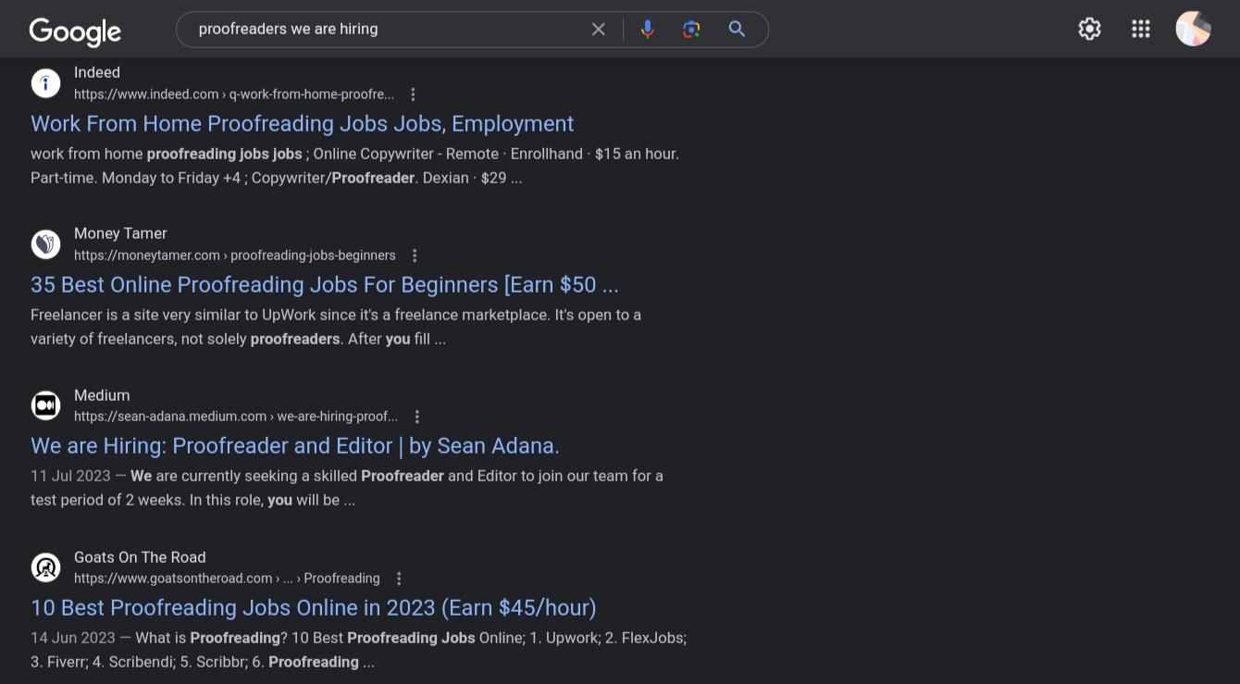The image size is (1240, 684).
Task: Open Google account profile avatar
Action: tap(1194, 29)
